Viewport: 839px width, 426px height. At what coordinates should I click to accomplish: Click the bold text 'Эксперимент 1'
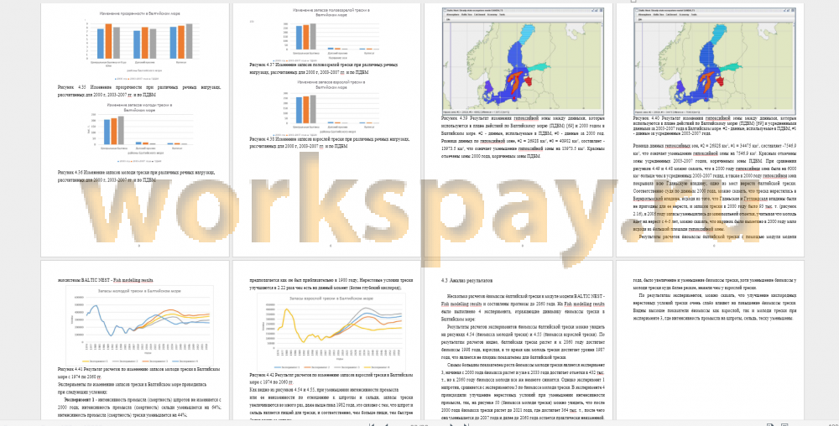(81, 398)
